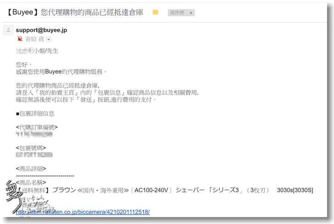Click the <商品詳細> label
Image resolution: width=334 pixels, height=224 pixels.
(x=31, y=169)
